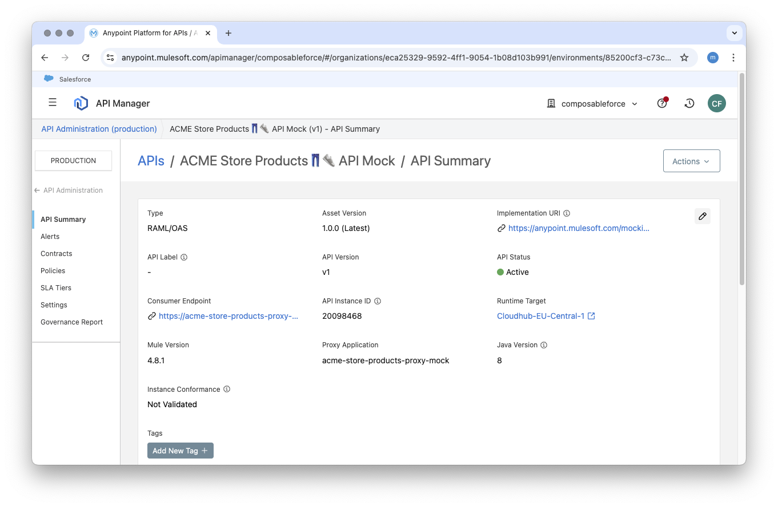778x507 pixels.
Task: Click the API Instance ID value 20098468
Action: tap(342, 316)
